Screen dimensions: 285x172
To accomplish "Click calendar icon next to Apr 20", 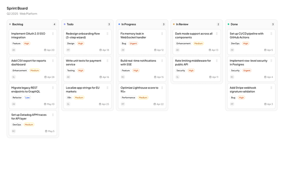I will [45, 50].
